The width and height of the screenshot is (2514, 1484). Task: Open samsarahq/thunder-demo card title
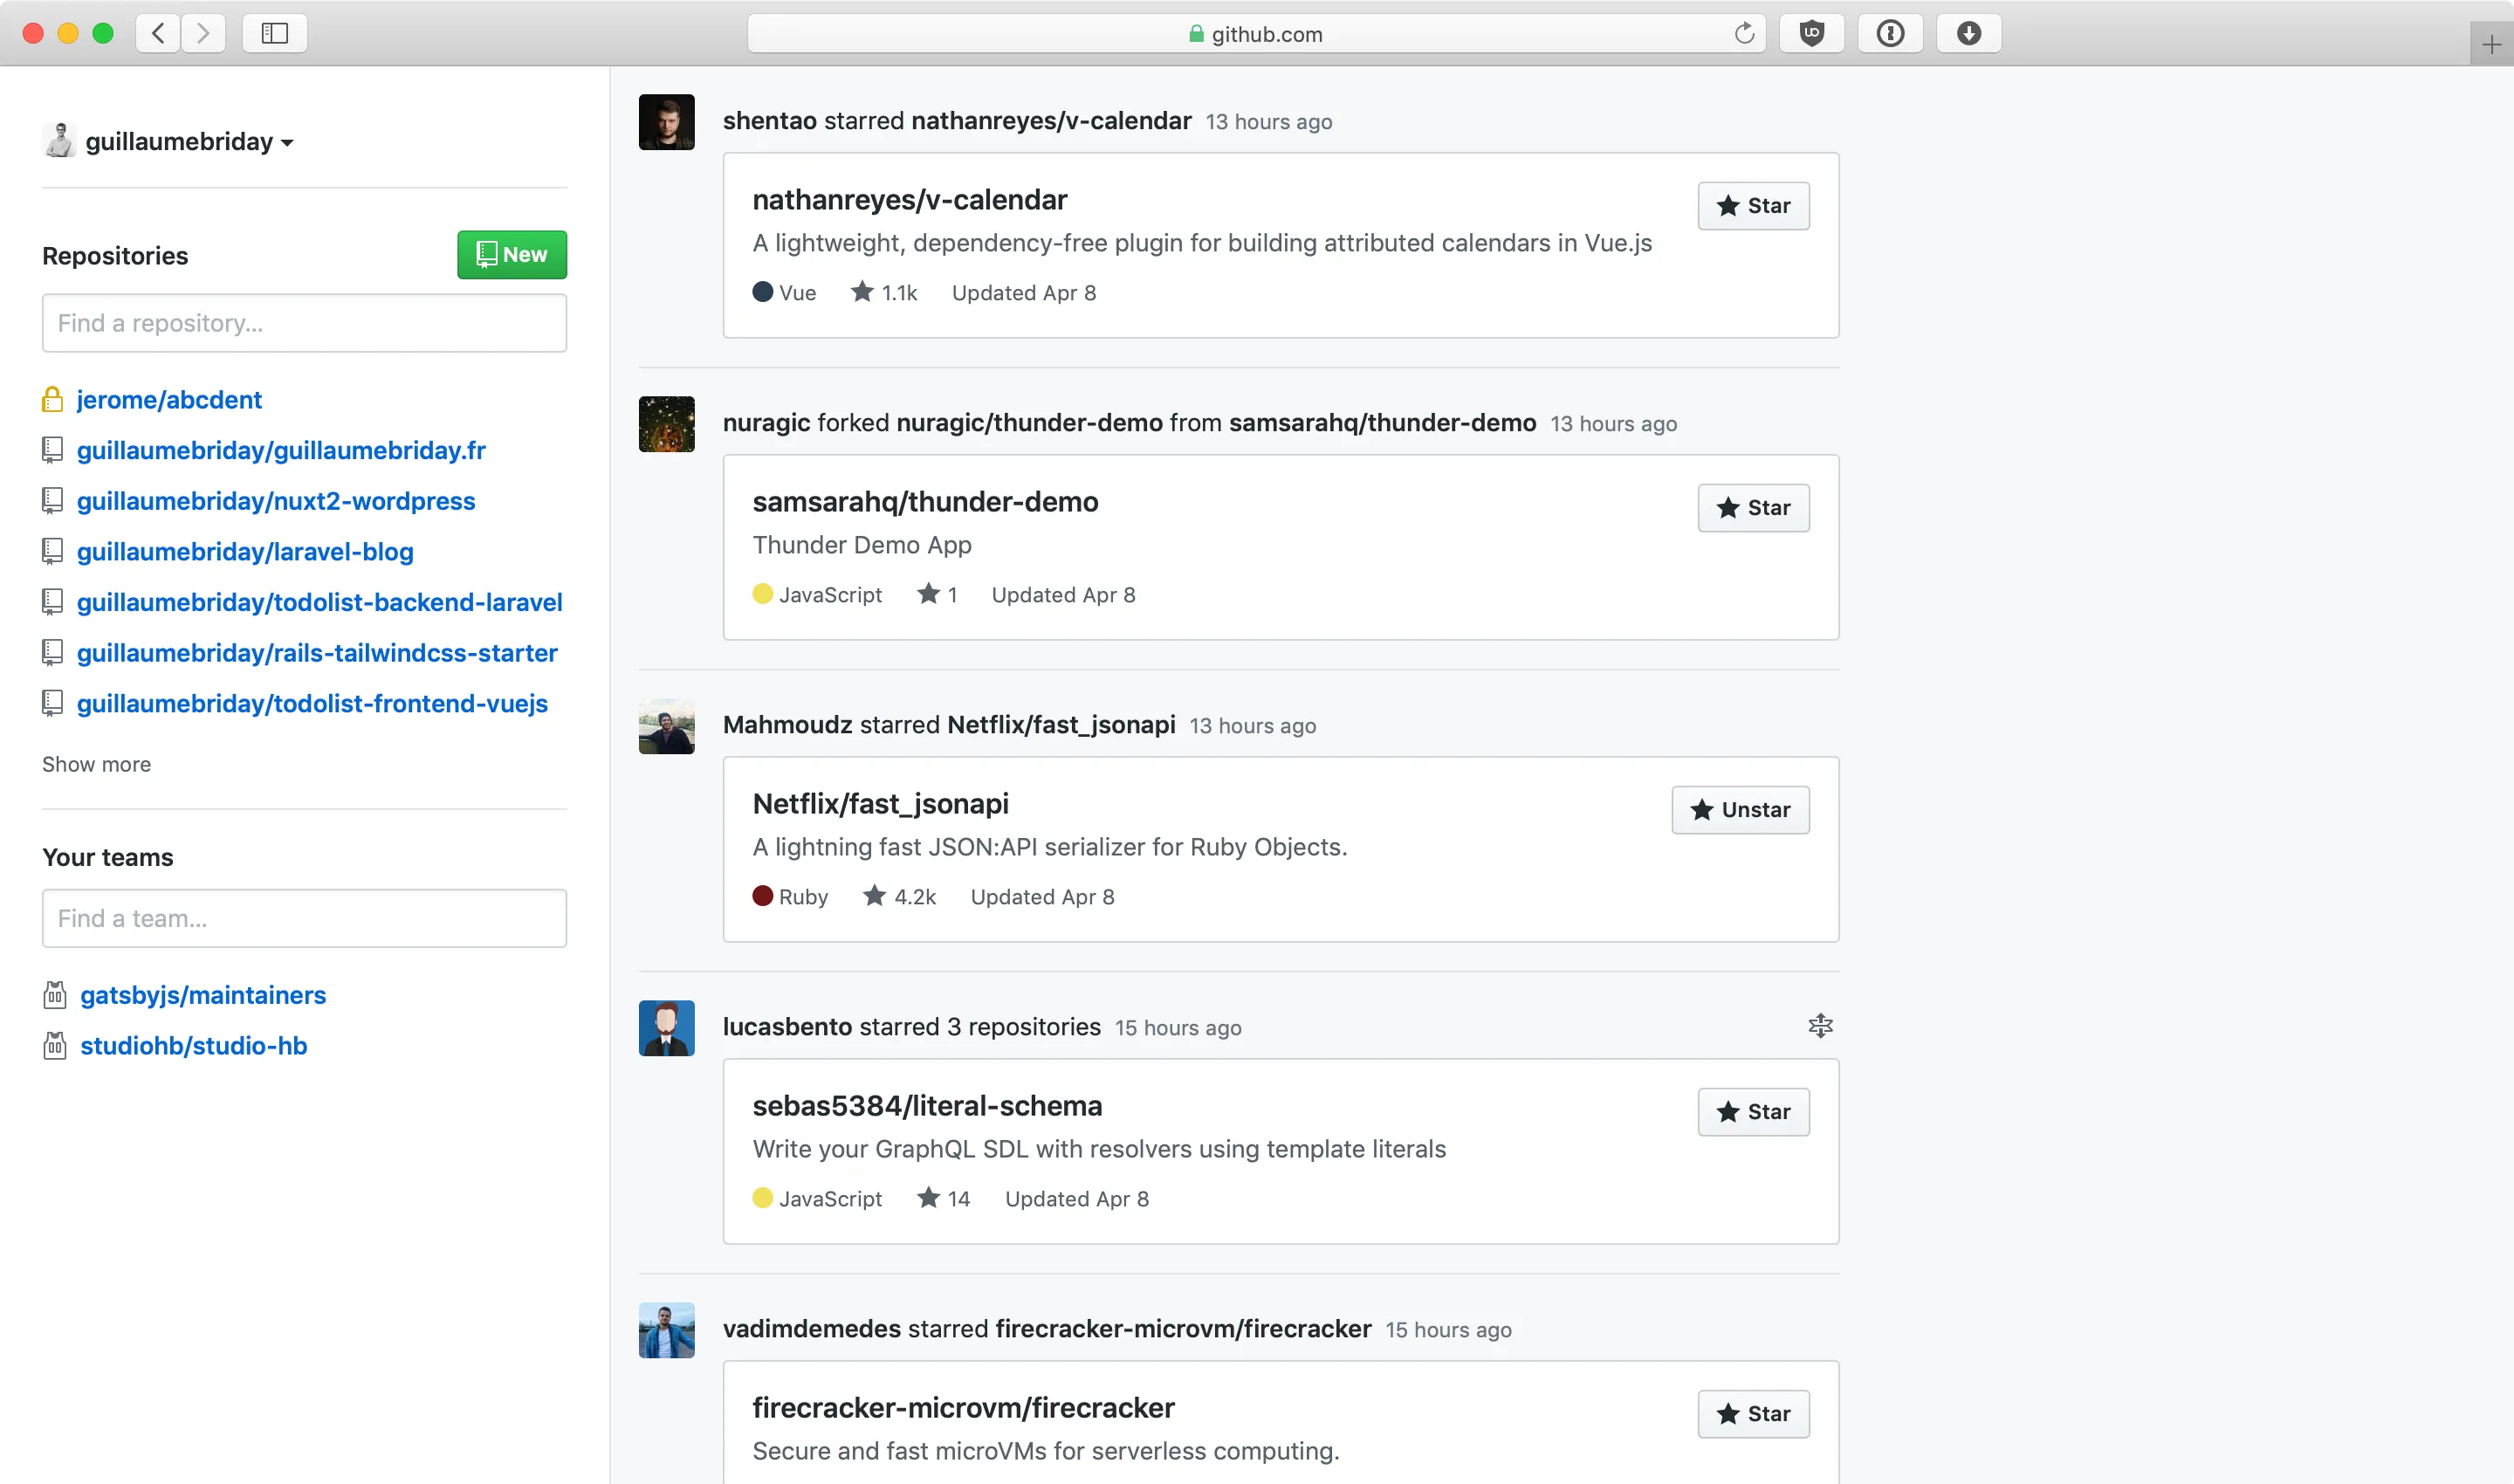coord(925,502)
